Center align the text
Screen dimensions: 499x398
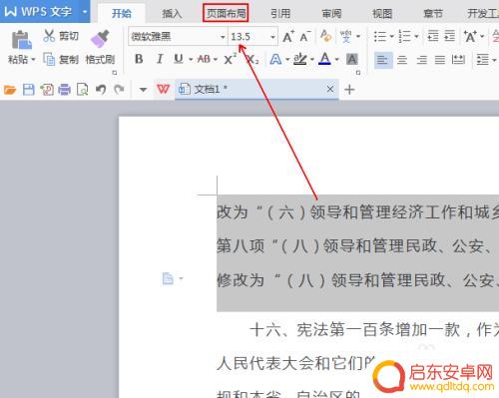[402, 60]
